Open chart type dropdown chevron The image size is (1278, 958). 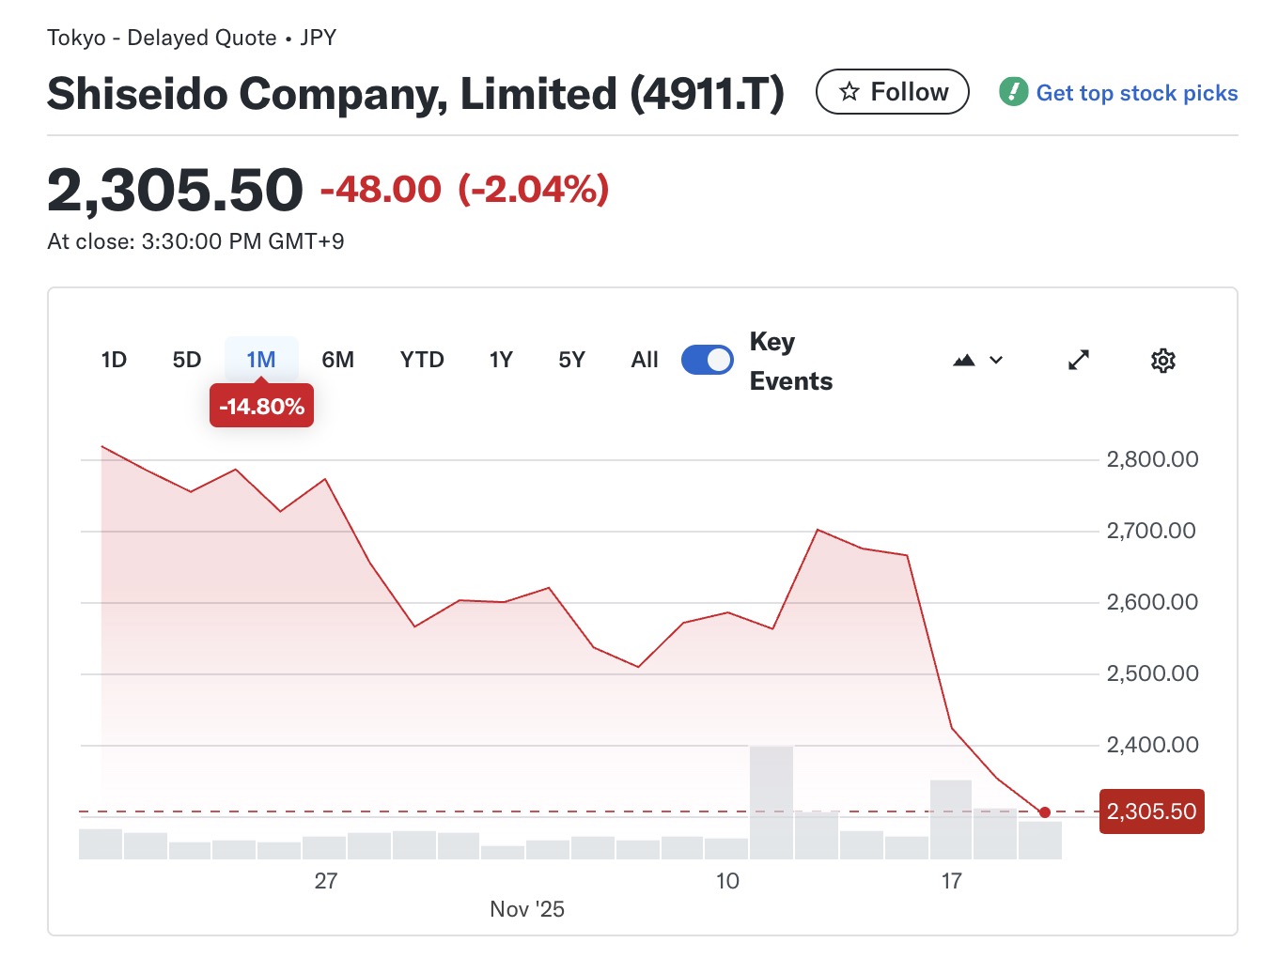[996, 361]
